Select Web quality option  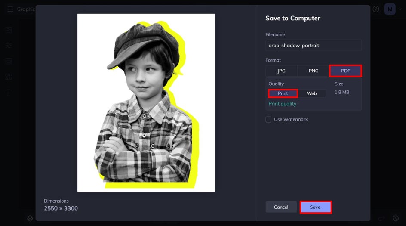point(312,93)
